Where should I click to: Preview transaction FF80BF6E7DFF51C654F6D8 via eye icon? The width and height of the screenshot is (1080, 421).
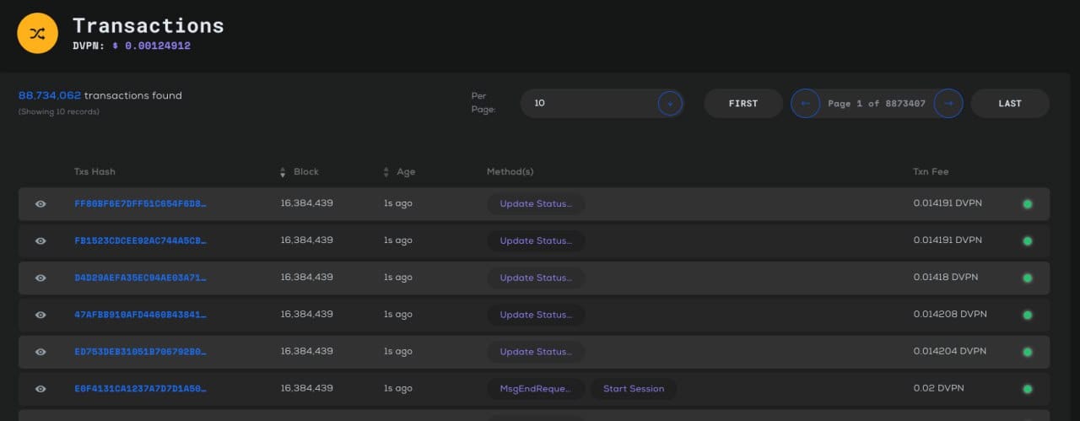tap(40, 204)
